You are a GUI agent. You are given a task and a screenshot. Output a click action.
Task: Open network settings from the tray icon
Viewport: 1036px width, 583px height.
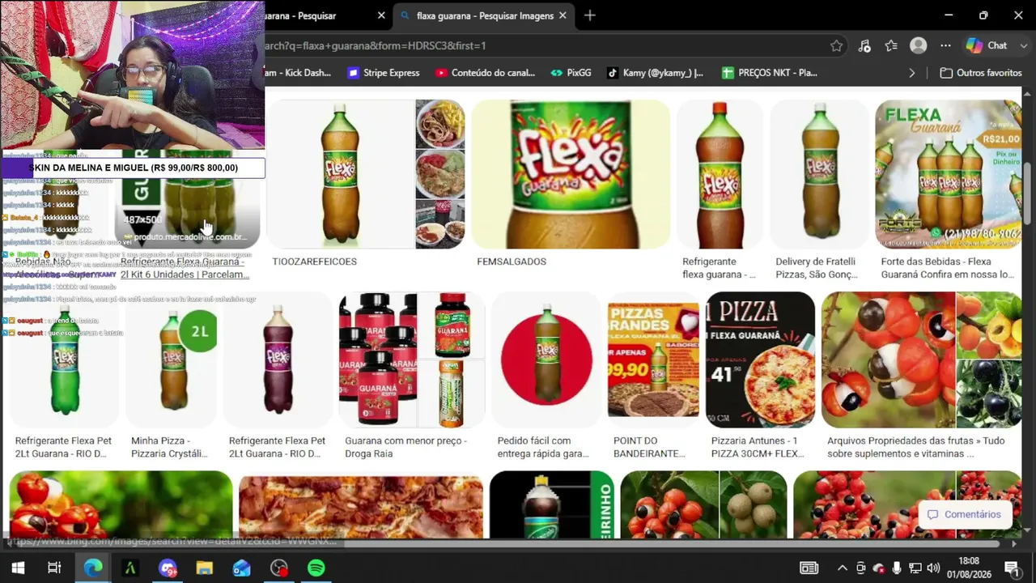(915, 568)
